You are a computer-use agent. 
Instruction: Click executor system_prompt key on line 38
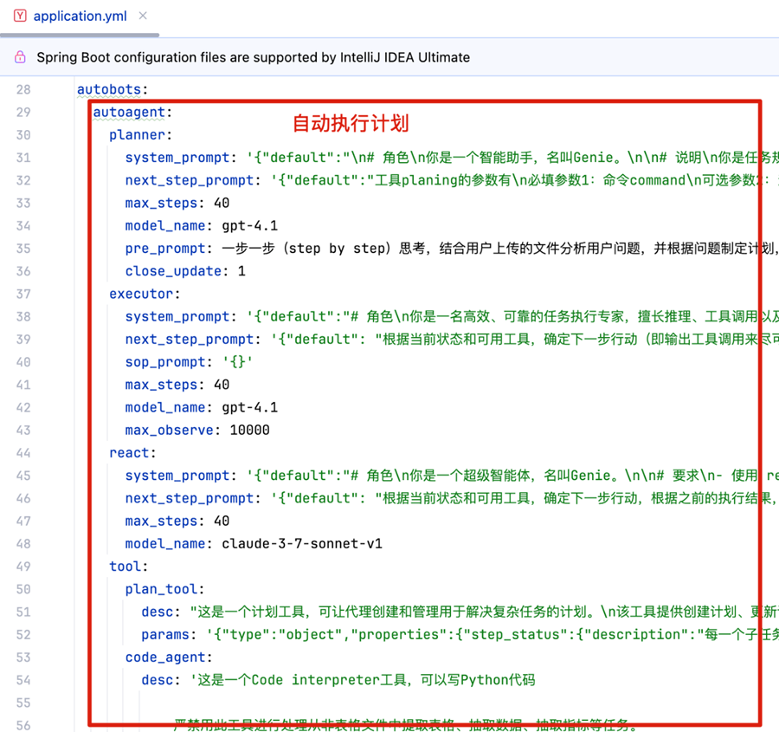pos(177,317)
